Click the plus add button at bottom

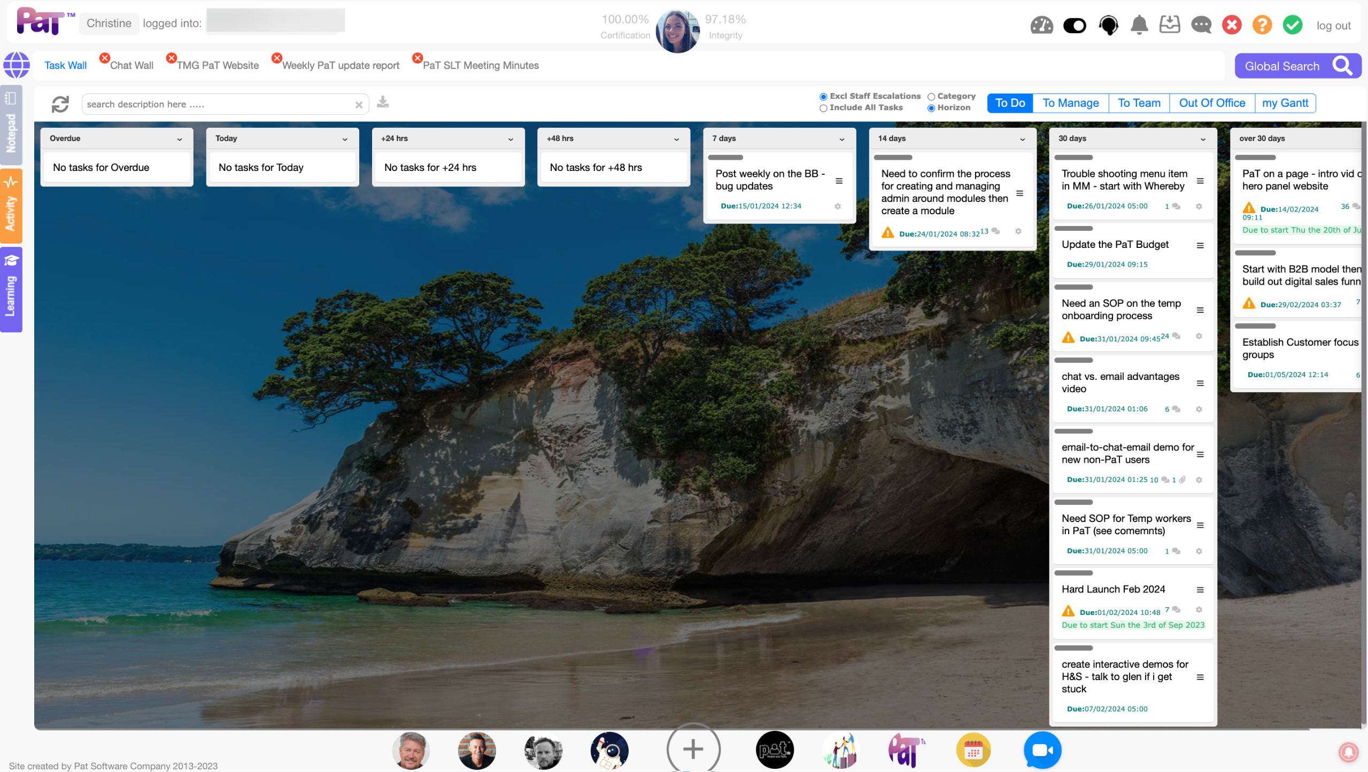693,749
